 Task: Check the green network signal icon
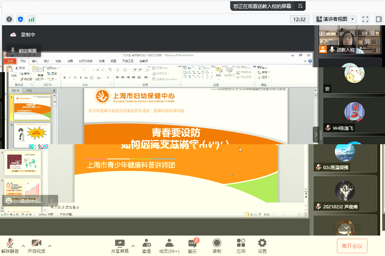point(31,19)
